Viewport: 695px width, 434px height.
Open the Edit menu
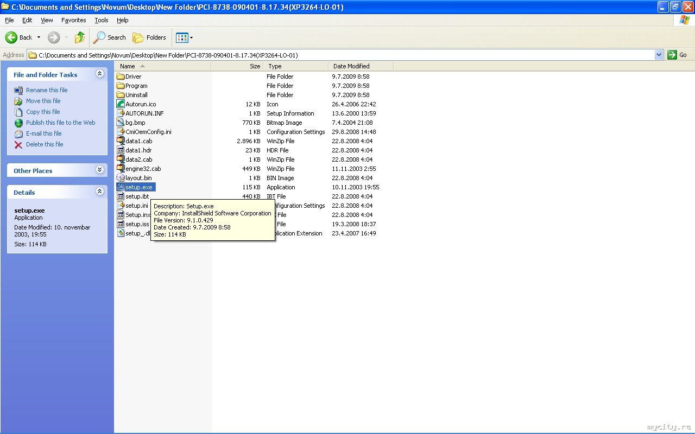pyautogui.click(x=27, y=20)
